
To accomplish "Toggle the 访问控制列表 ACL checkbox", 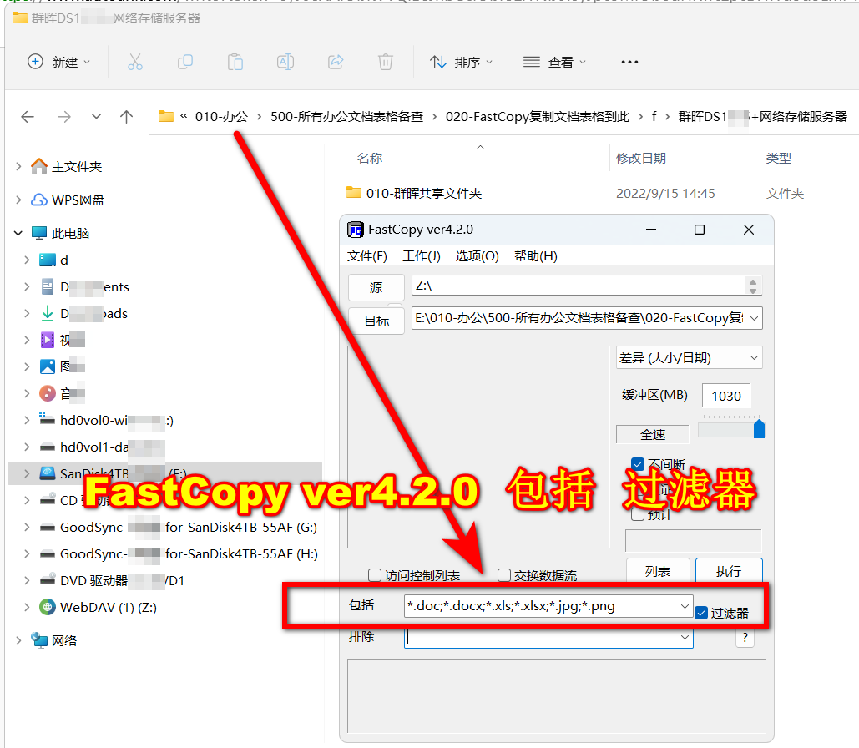I will 375,575.
